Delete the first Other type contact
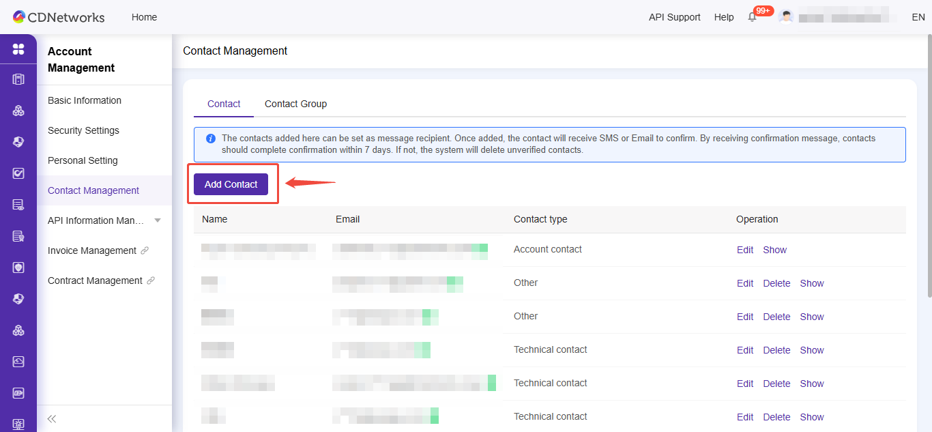The width and height of the screenshot is (932, 432). point(776,283)
